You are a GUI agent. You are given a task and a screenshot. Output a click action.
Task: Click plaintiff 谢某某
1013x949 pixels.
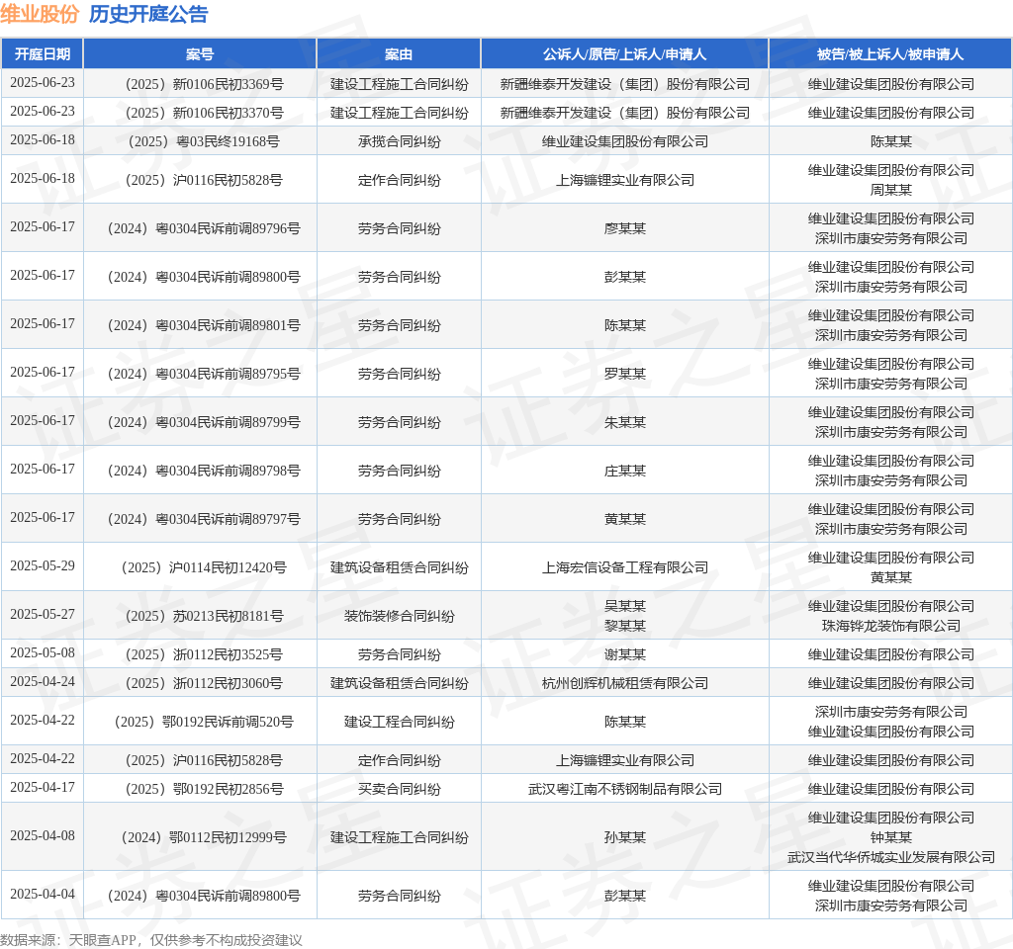(625, 654)
